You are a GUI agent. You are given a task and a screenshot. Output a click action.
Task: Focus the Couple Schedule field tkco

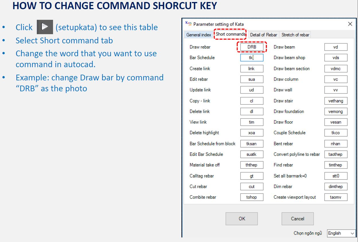(x=336, y=133)
